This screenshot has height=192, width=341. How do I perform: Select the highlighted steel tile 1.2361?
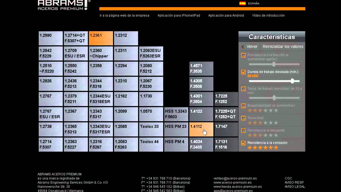(101, 38)
